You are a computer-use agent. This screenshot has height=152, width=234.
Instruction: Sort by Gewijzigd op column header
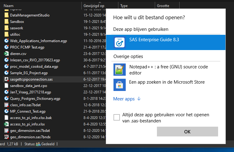94,6
